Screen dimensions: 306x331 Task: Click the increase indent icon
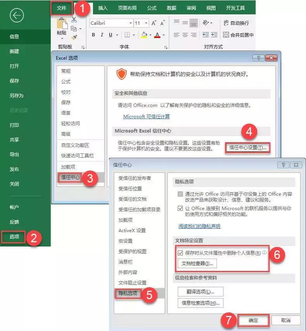(214, 34)
